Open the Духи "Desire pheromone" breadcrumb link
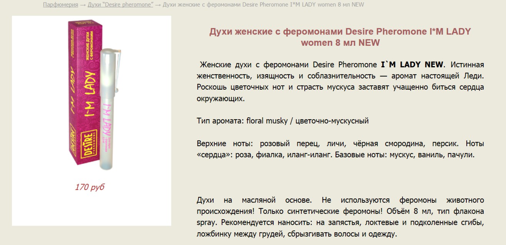506x245 pixels. [120, 5]
